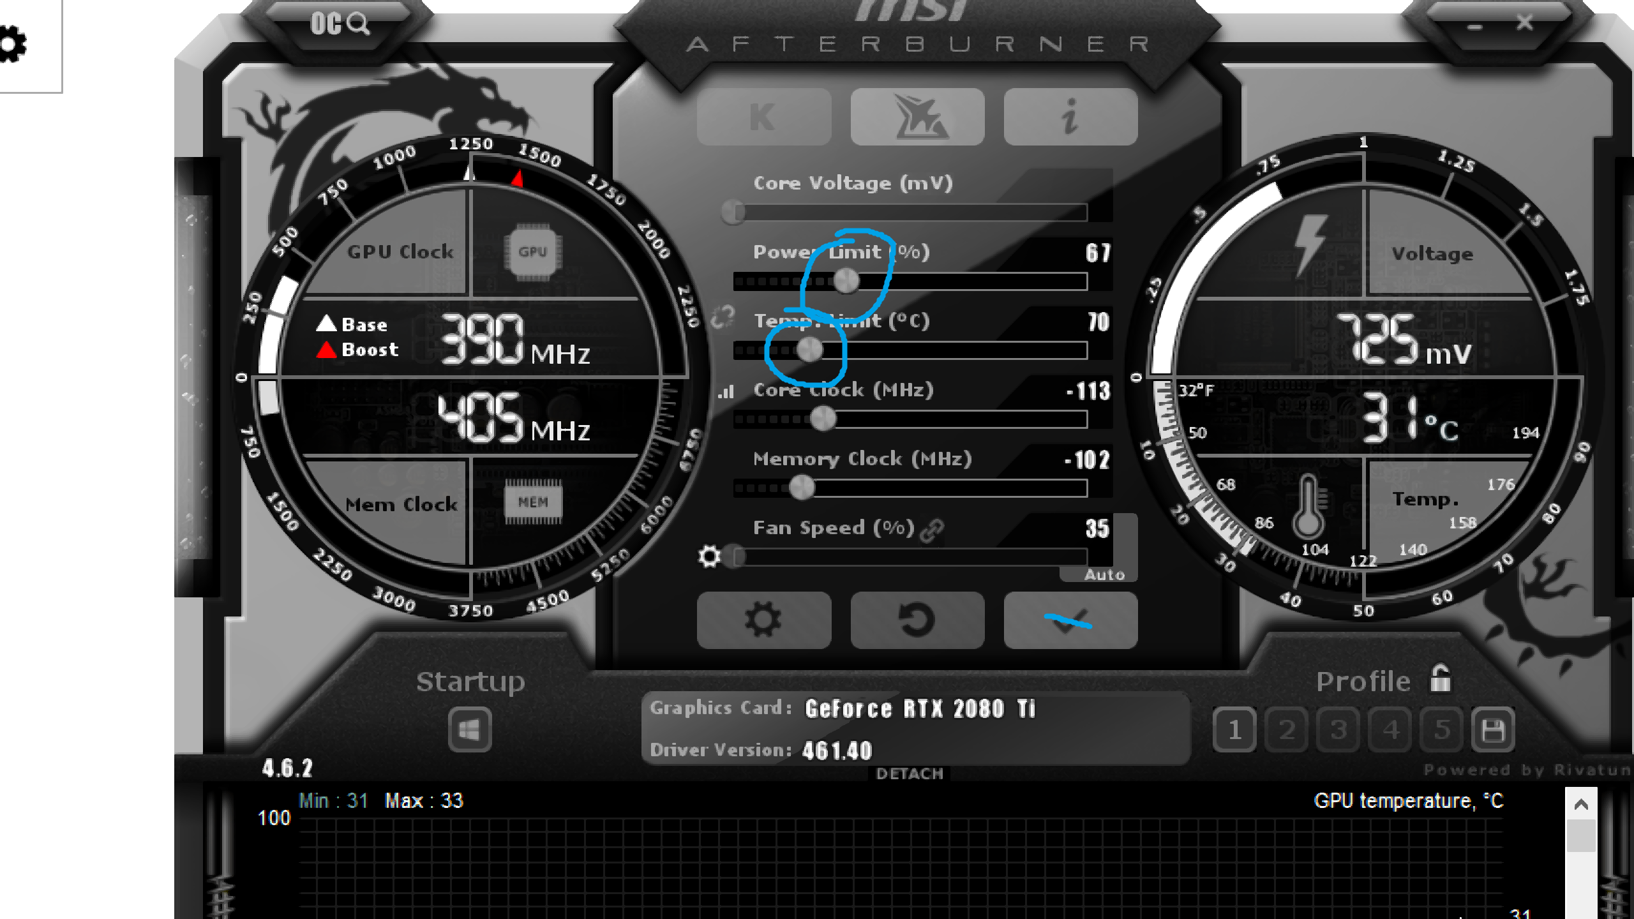The width and height of the screenshot is (1634, 919).
Task: Click the thermometer temperature icon
Action: [1308, 507]
